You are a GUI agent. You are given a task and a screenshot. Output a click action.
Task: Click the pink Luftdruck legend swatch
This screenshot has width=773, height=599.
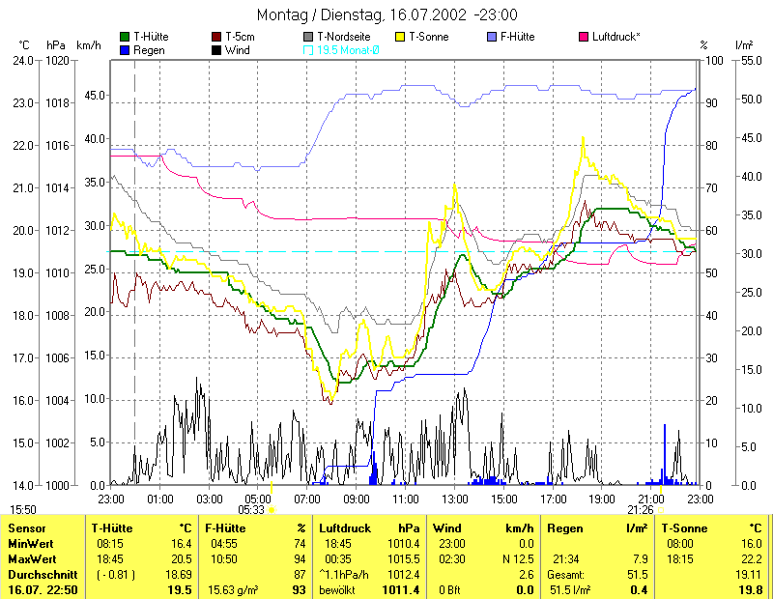tap(584, 37)
